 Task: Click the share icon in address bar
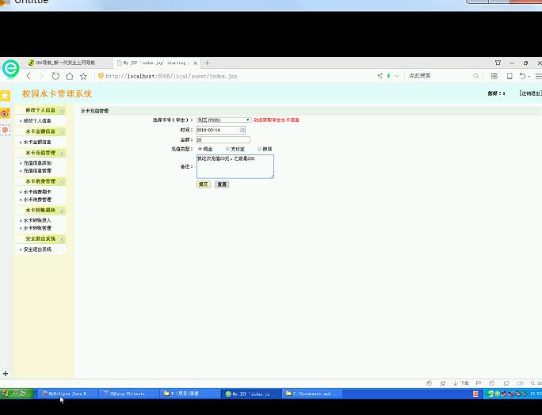(380, 76)
